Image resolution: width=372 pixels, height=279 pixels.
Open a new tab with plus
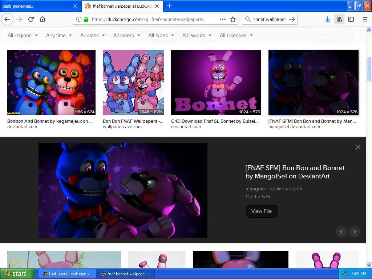[169, 6]
